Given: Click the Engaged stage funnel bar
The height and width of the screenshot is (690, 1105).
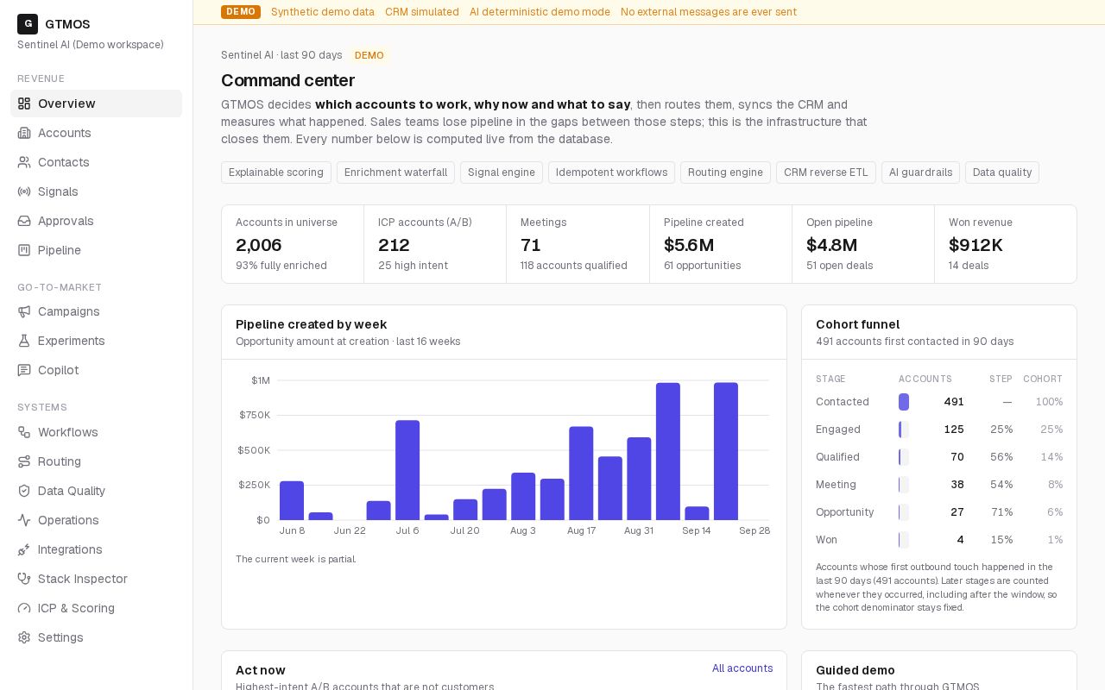Looking at the screenshot, I should [904, 430].
